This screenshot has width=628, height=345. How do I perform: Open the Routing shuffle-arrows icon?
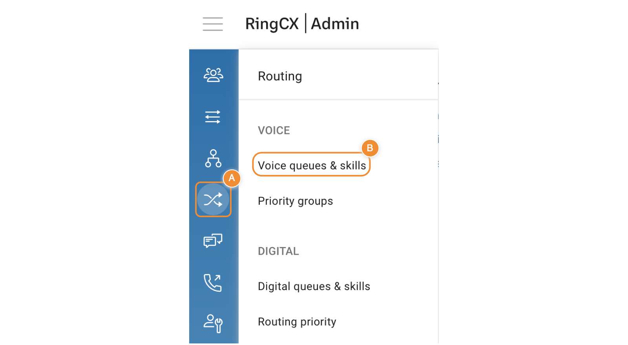(213, 200)
